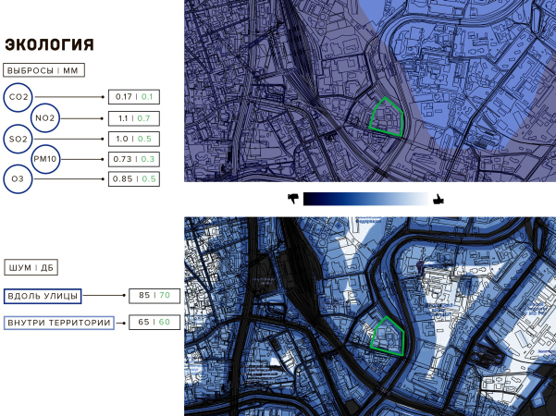Screen dimensions: 556x416
Task: Click the dark-to-light blue gradient scale bar
Action: (365, 199)
